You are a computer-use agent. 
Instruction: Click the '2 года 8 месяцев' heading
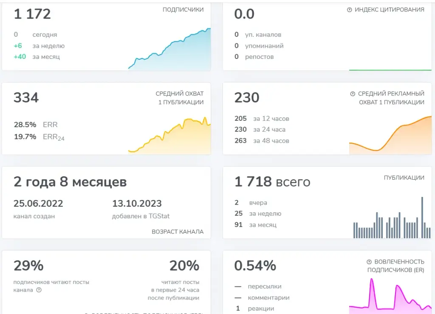coord(70,182)
